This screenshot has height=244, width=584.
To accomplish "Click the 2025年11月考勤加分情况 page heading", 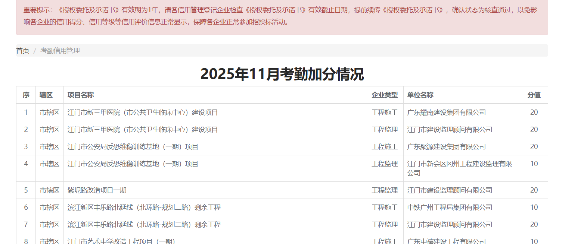I will point(282,74).
